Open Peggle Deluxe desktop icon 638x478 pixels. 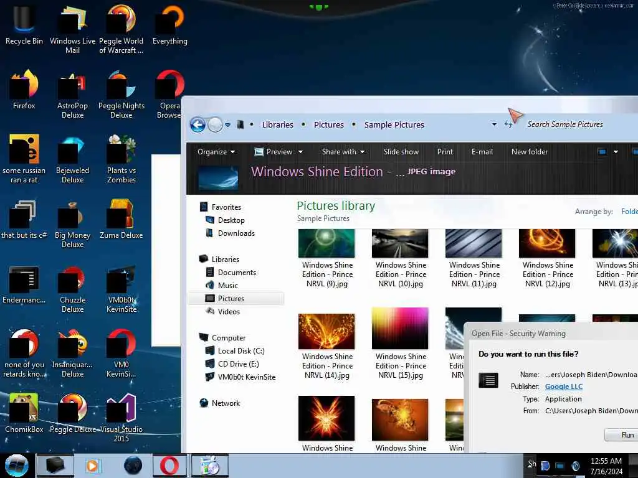pyautogui.click(x=72, y=413)
